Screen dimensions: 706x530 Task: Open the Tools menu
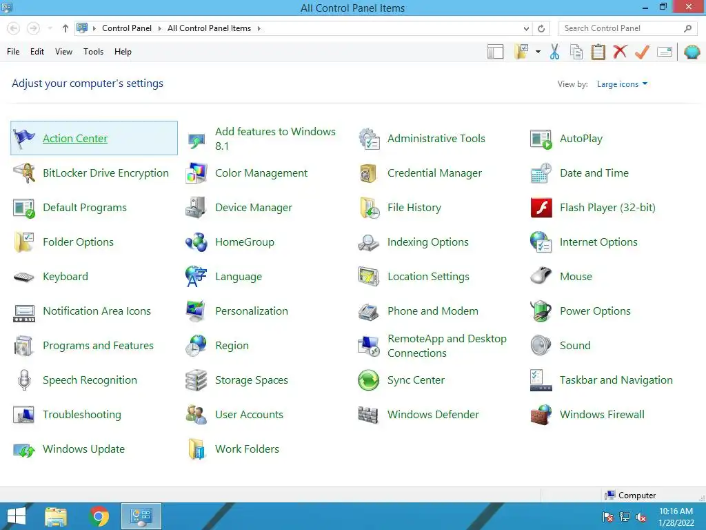[93, 52]
